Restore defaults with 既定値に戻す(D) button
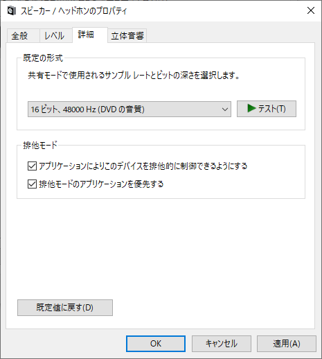 [x=65, y=308]
